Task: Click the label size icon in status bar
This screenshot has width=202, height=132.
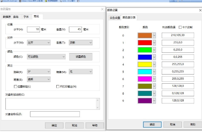Action: pos(20,1)
